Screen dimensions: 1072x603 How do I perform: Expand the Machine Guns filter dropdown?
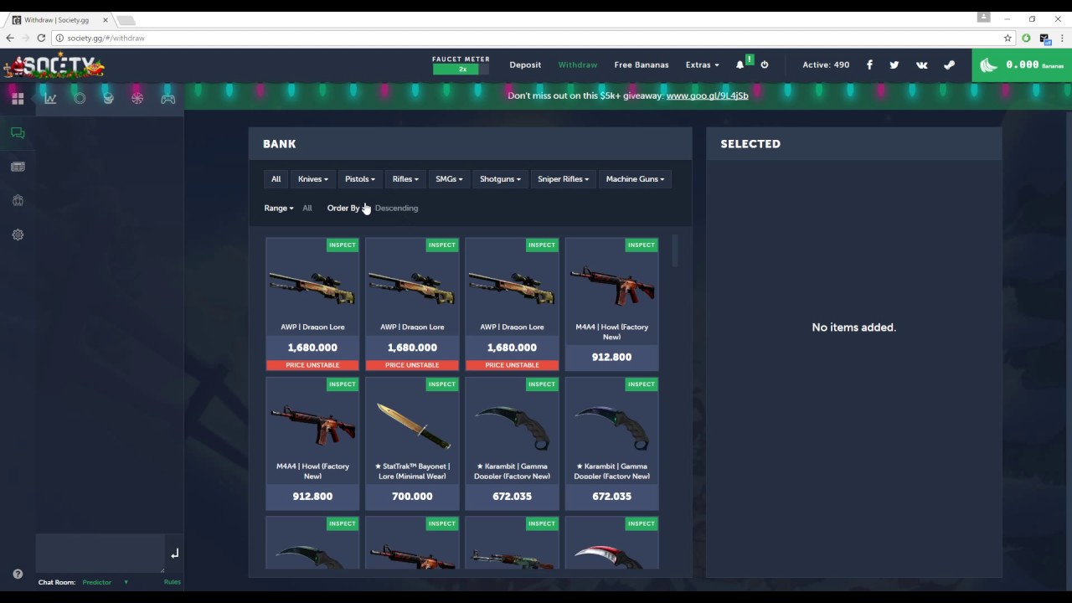click(x=635, y=179)
